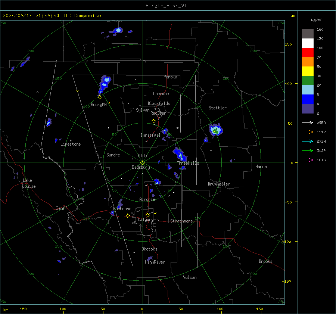
Task: Click the Sylvan label
Action: pyautogui.click(x=143, y=110)
